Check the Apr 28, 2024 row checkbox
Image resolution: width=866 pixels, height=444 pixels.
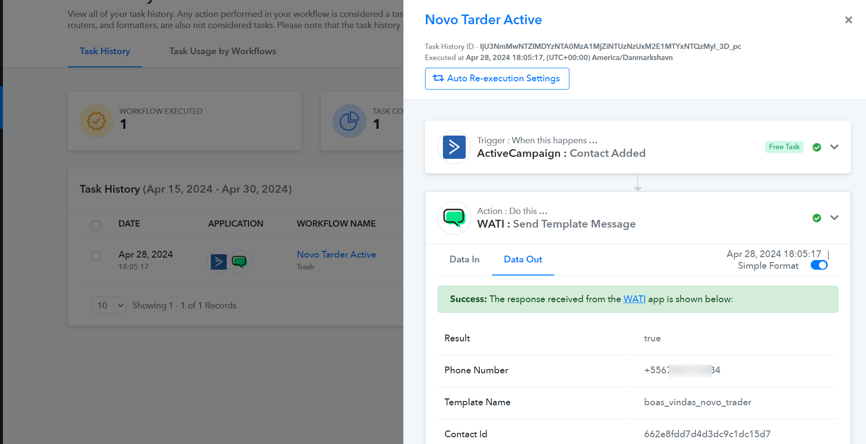coord(96,256)
